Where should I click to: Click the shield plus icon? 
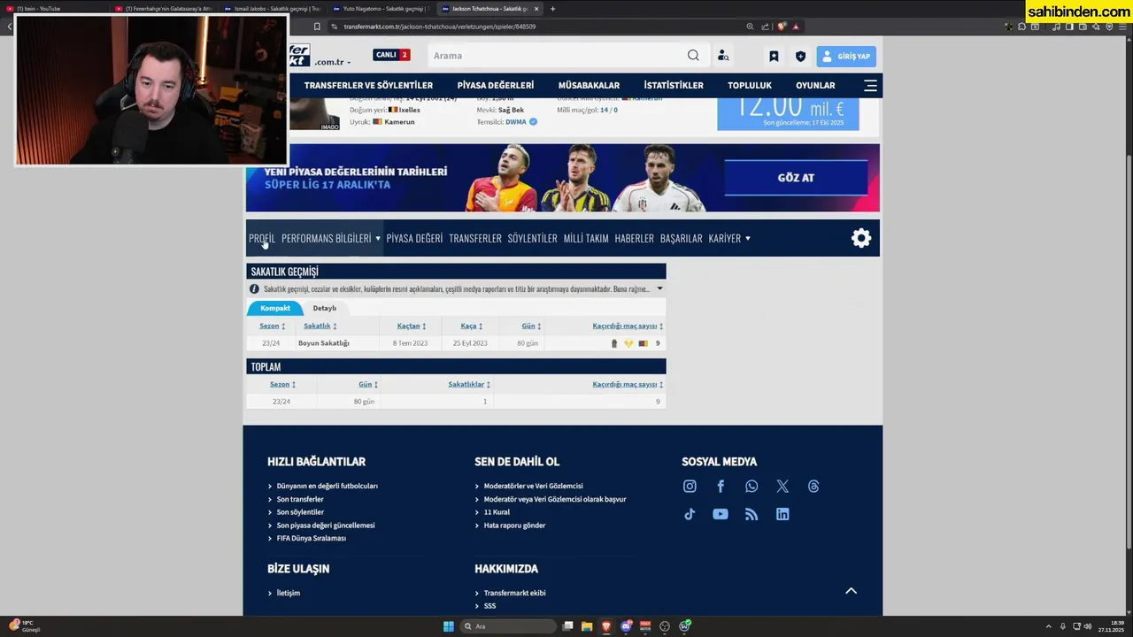800,56
